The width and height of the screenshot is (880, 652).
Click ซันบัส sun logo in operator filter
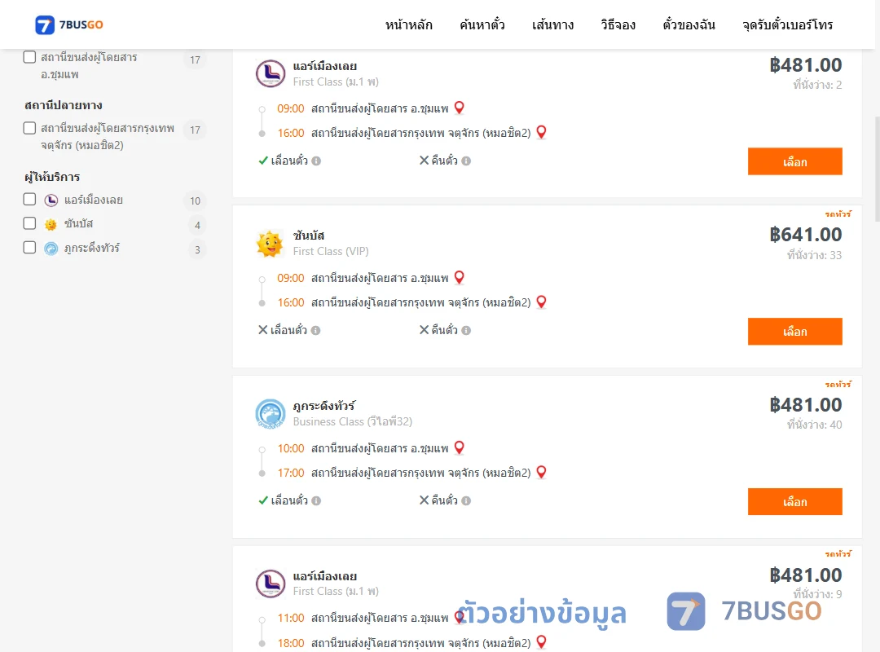[51, 225]
